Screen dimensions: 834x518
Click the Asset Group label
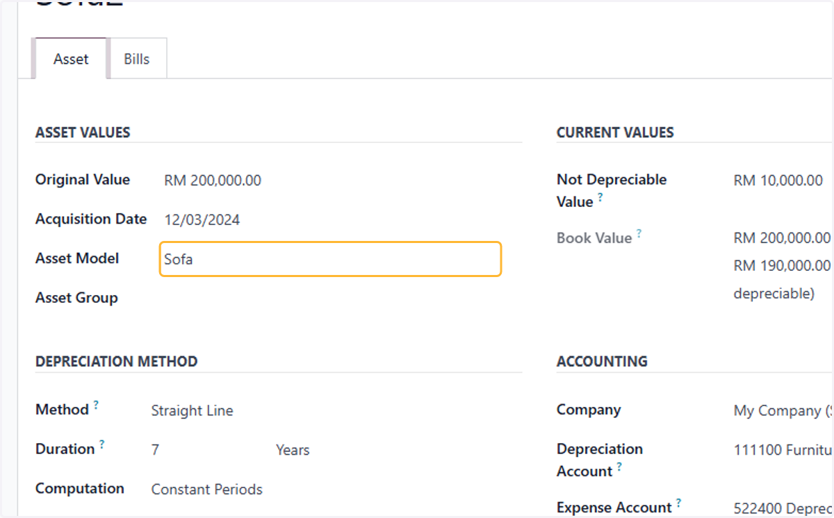pos(76,298)
